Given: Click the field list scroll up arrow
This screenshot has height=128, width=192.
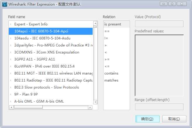Looking at the screenshot, I should [95, 23].
